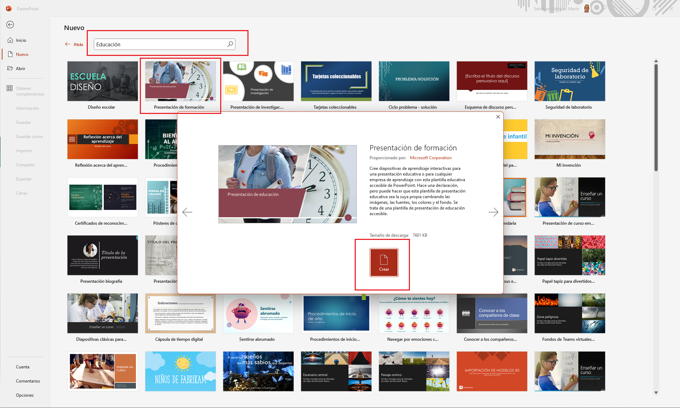
Task: Click the large preview image in dialog
Action: (x=287, y=184)
